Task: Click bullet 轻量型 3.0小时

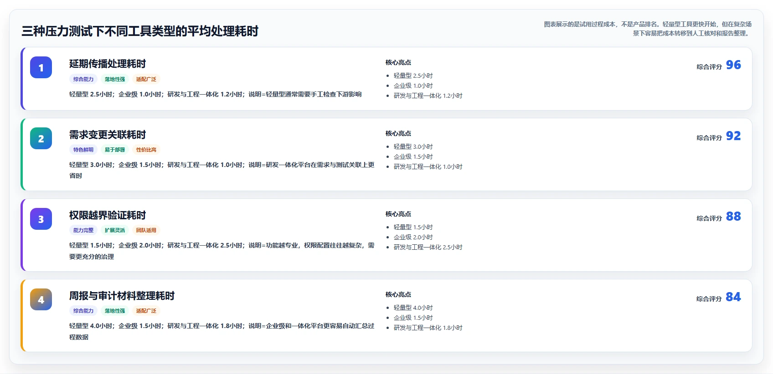Action: tap(413, 147)
